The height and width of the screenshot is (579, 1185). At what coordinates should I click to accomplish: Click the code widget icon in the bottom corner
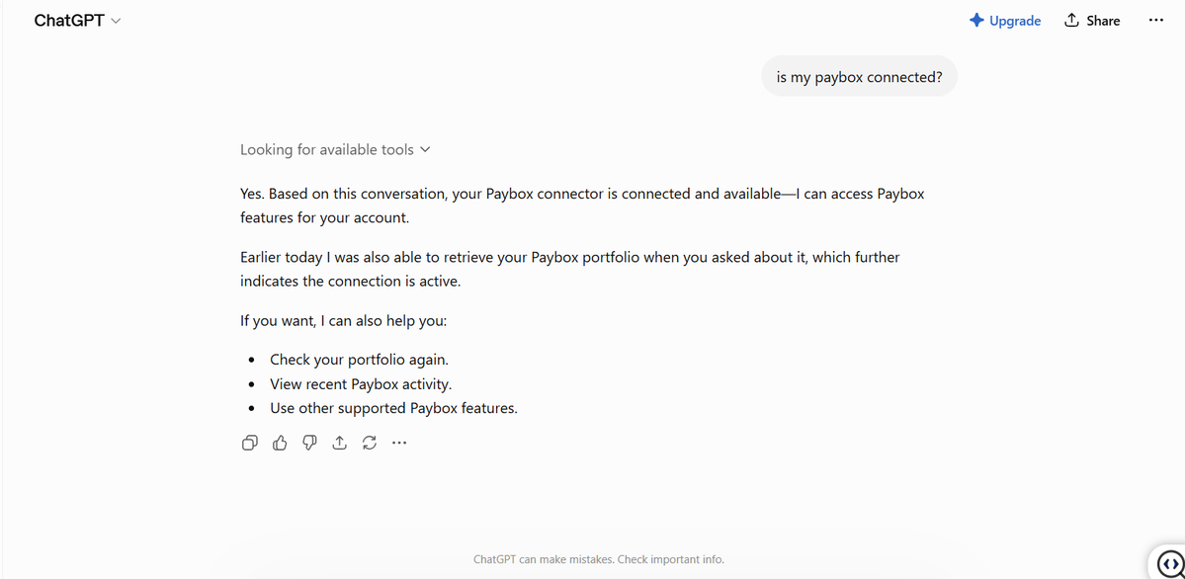click(1168, 562)
